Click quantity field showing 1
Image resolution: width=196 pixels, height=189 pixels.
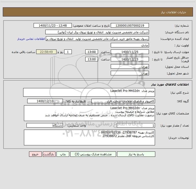136,125
